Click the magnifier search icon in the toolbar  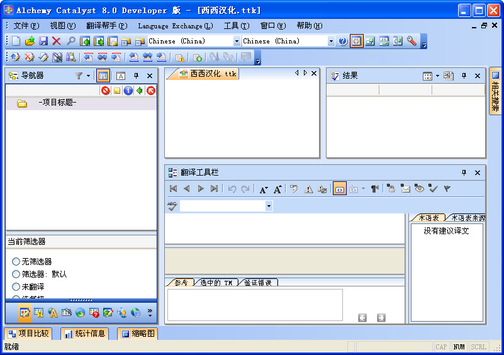[70, 41]
